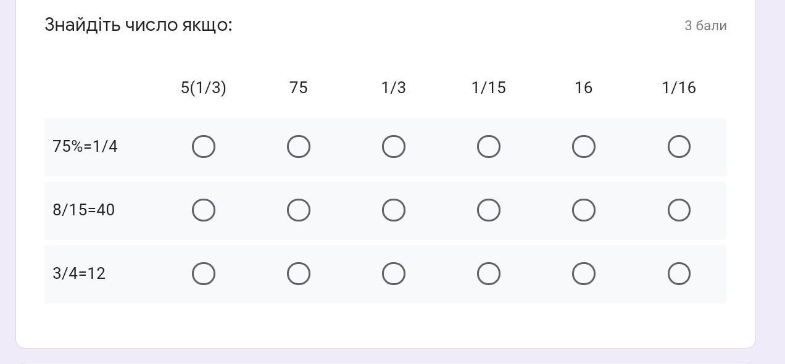Choose 16 for row 75%=1/4
This screenshot has width=785, height=364.
(584, 147)
